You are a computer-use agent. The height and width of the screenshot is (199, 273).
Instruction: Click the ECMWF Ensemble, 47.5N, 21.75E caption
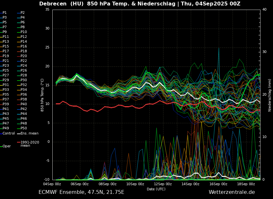[81, 192]
